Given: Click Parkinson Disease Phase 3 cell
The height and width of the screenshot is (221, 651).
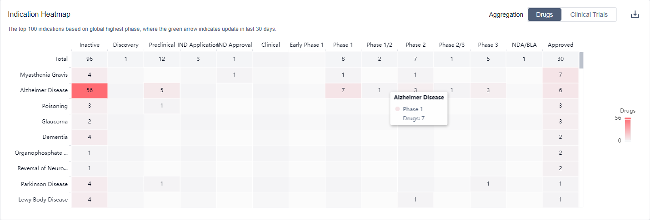Looking at the screenshot, I should tap(488, 184).
